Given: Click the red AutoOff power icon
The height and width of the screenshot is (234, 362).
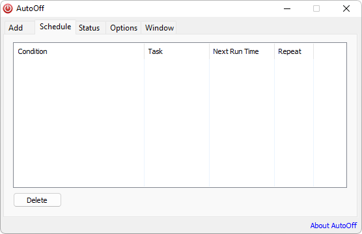Looking at the screenshot, I should [x=8, y=8].
